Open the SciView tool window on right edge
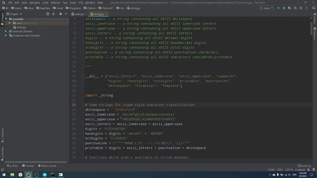The width and height of the screenshot is (317, 178). [315, 19]
